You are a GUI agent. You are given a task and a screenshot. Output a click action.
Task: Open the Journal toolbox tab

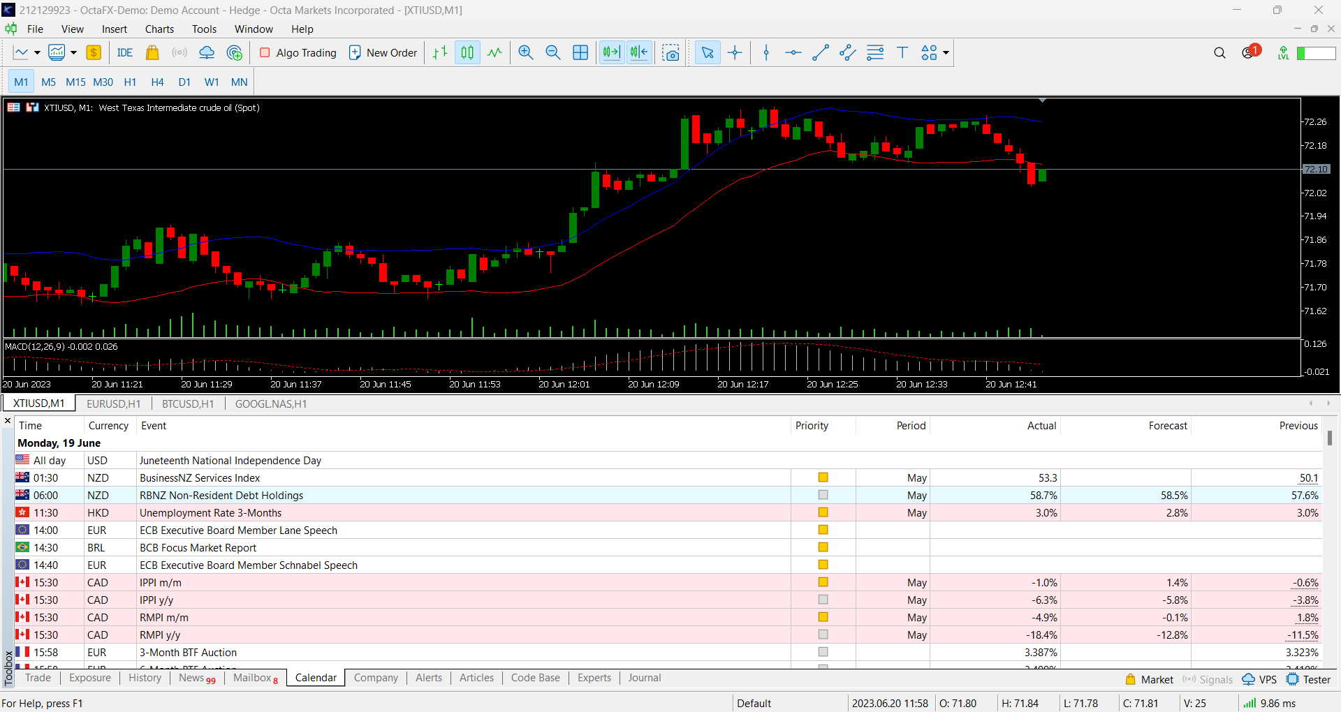[x=644, y=678]
